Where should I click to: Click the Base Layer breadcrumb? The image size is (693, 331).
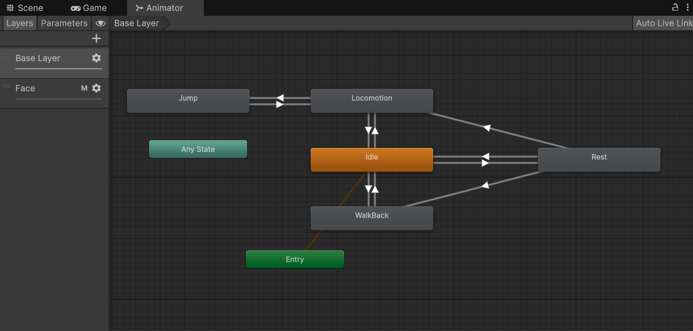[137, 23]
